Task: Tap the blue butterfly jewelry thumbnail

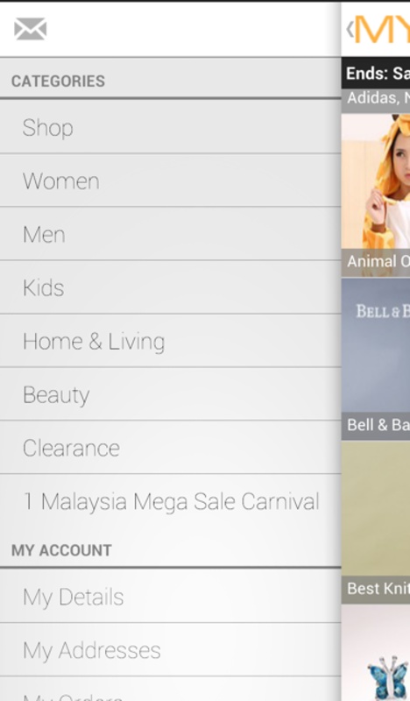Action: [x=376, y=653]
